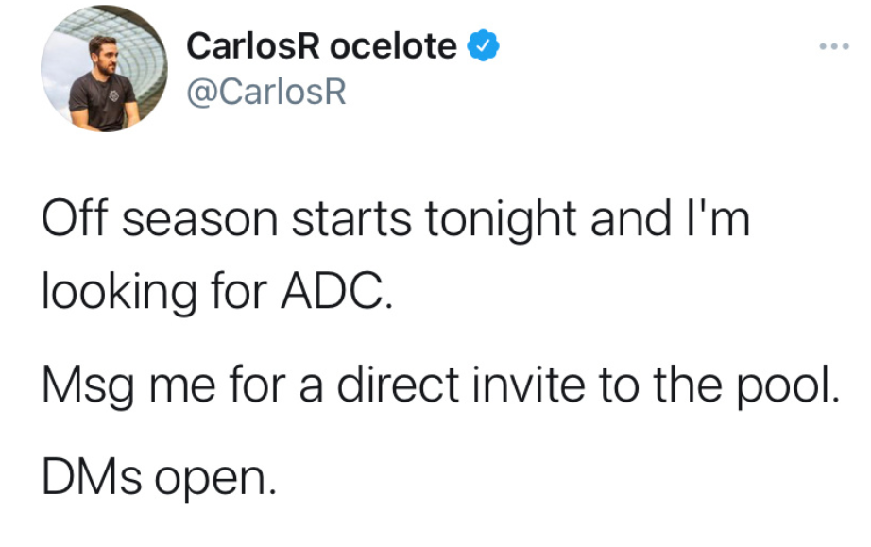Click the word 'ocelote' in the display name
Screen dimensions: 871x547
tap(393, 46)
